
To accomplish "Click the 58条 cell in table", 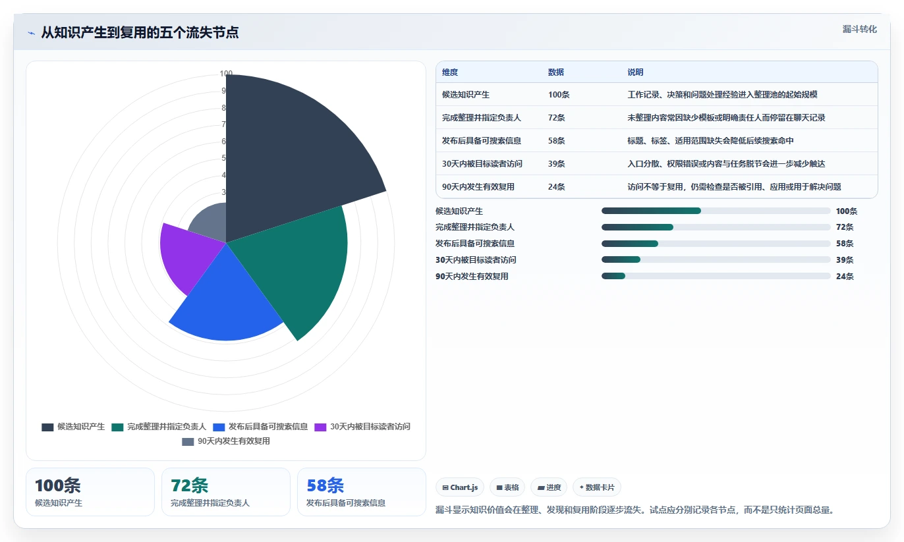I will point(557,141).
